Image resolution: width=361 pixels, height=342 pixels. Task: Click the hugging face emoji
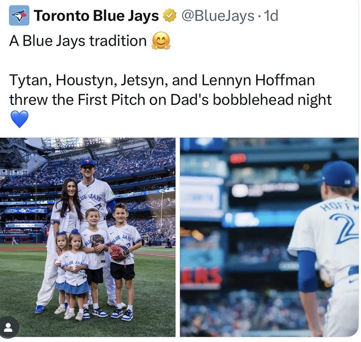[x=161, y=41]
